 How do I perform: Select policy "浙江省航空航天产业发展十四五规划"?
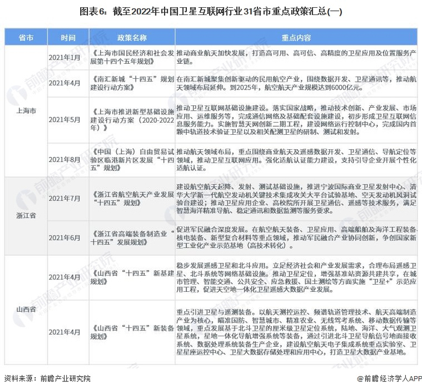click(x=132, y=199)
